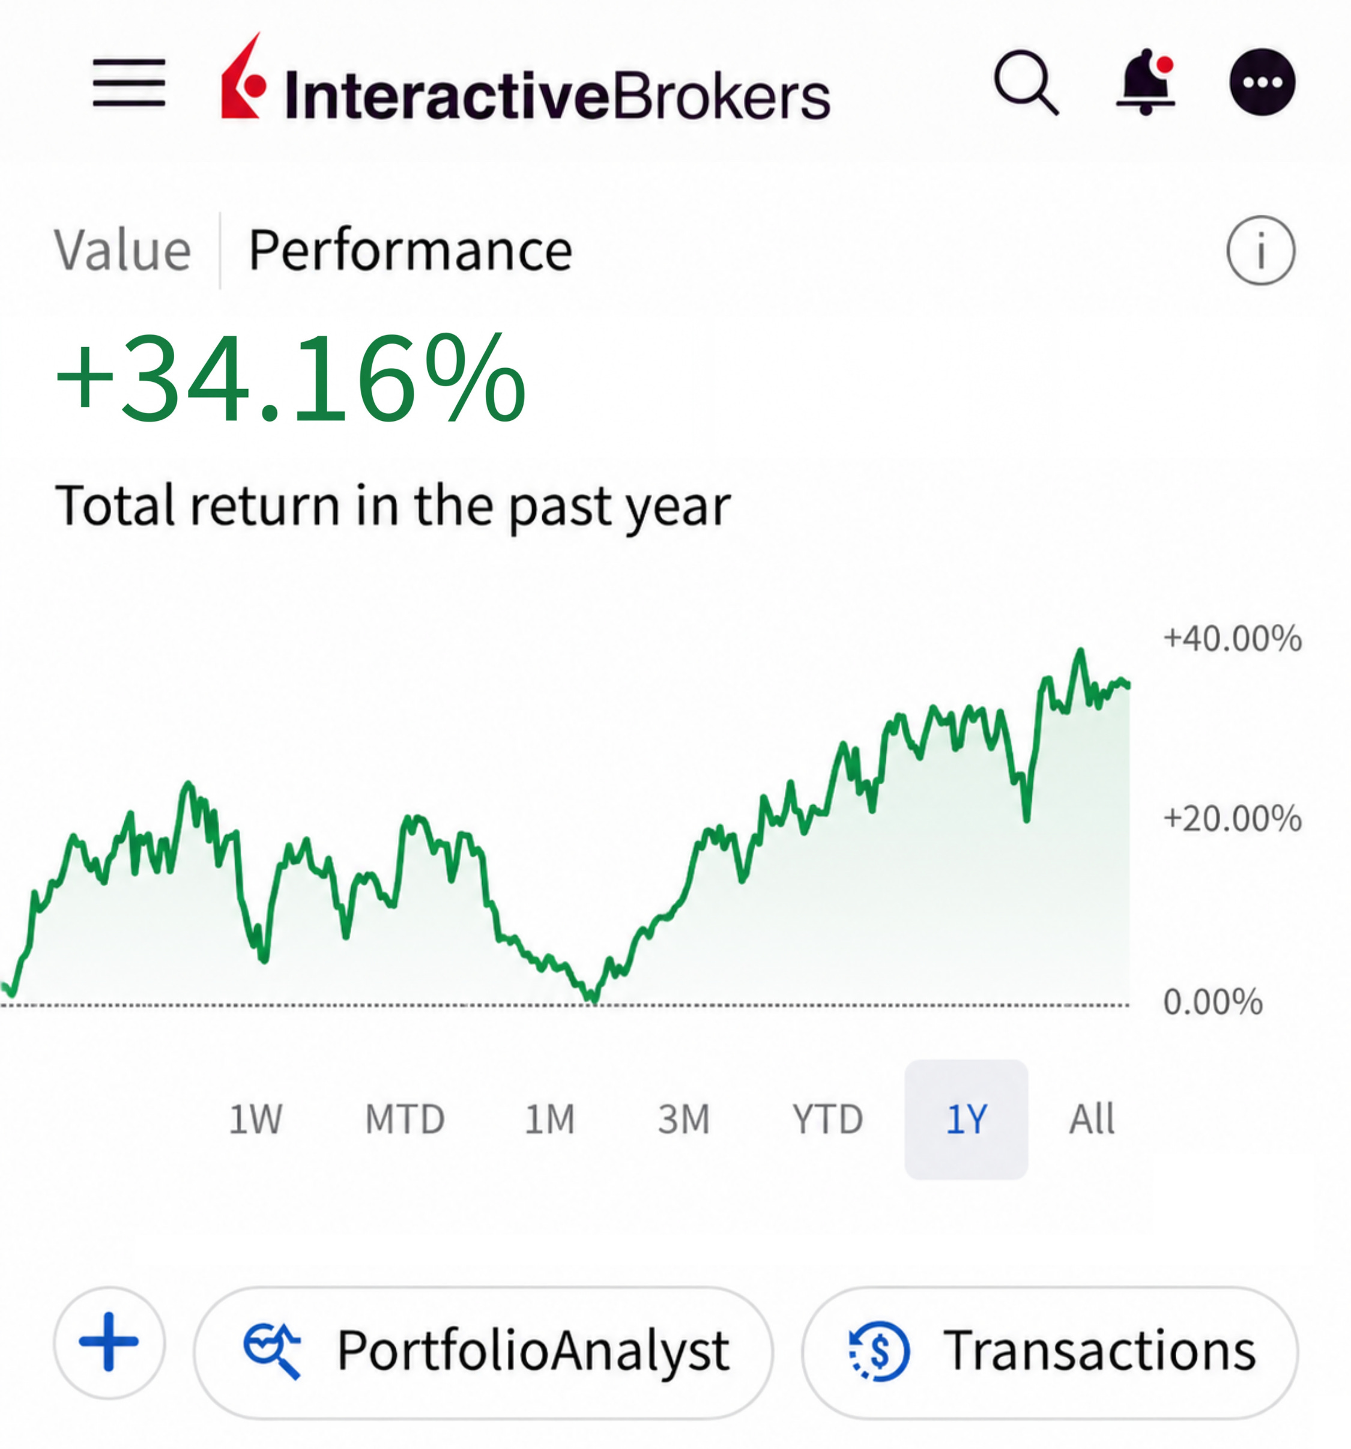Switch chart to YTD range
This screenshot has height=1449, width=1351.
click(x=828, y=1119)
